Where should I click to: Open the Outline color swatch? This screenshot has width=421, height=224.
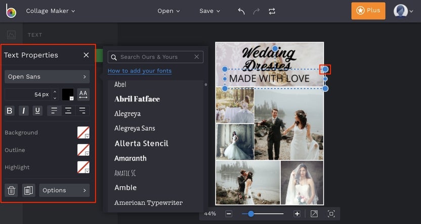tap(83, 150)
